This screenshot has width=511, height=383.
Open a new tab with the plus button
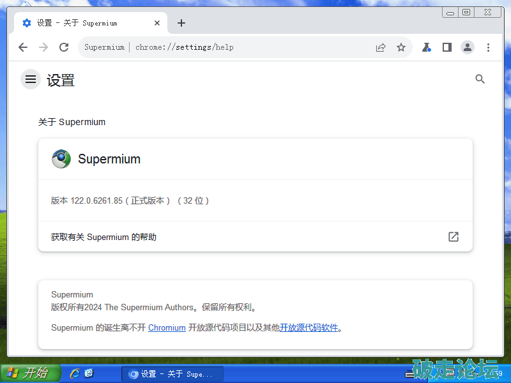(181, 23)
